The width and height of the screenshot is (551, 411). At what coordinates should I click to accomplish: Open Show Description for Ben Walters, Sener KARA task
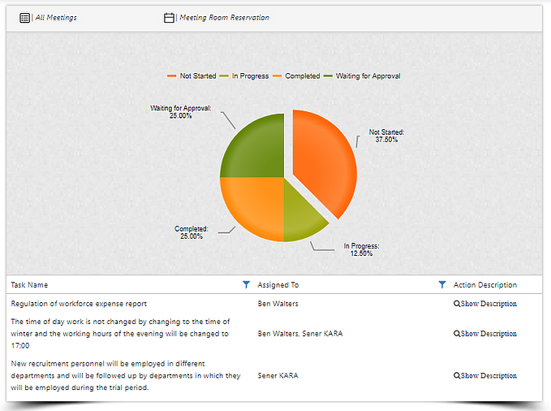point(488,334)
